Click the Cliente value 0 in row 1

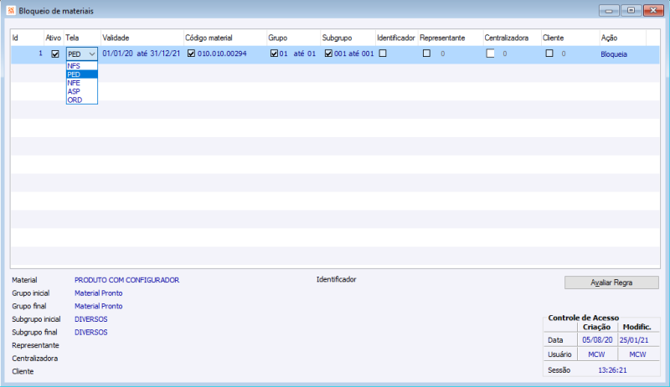coord(563,54)
